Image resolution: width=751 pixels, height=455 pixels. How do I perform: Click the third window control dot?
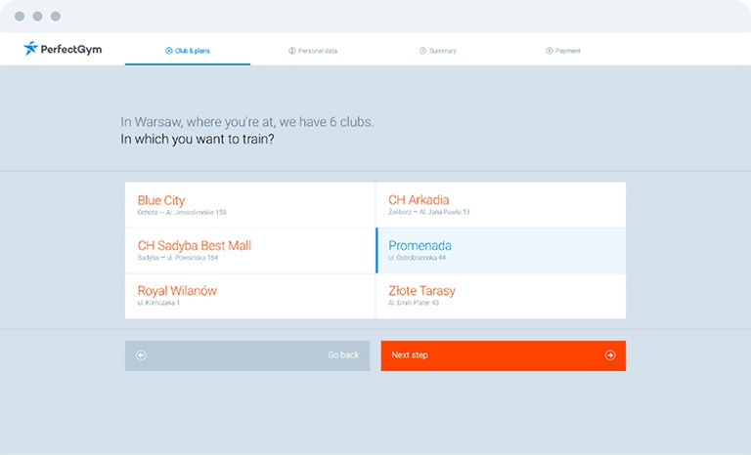click(x=56, y=17)
